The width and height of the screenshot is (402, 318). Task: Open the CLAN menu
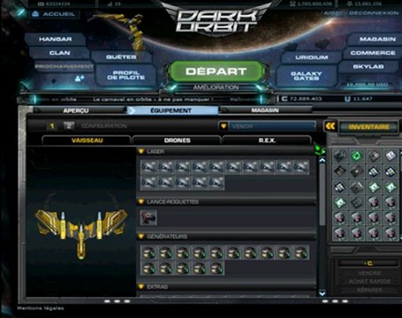60,53
